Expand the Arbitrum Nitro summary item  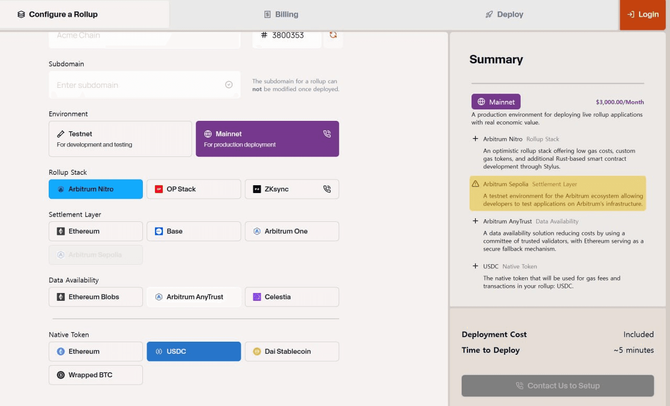[475, 139]
